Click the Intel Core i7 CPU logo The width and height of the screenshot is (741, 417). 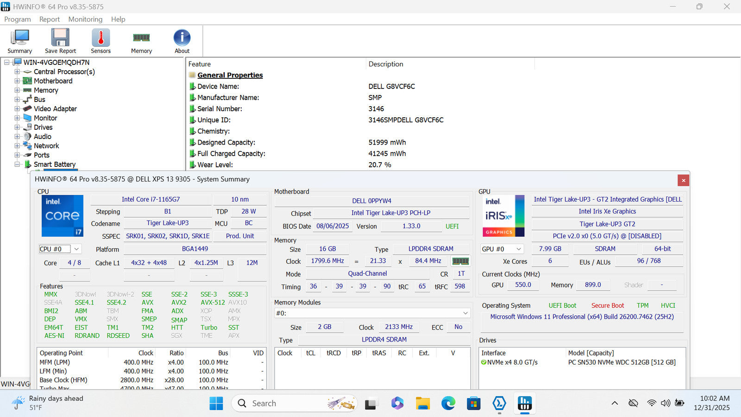tap(63, 216)
